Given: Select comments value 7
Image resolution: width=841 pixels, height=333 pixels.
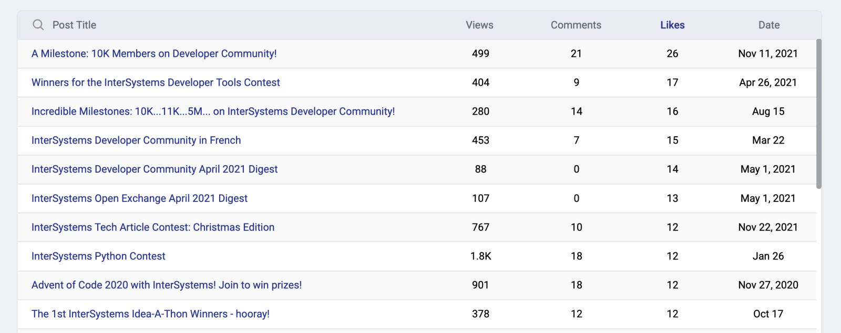Looking at the screenshot, I should click(577, 140).
